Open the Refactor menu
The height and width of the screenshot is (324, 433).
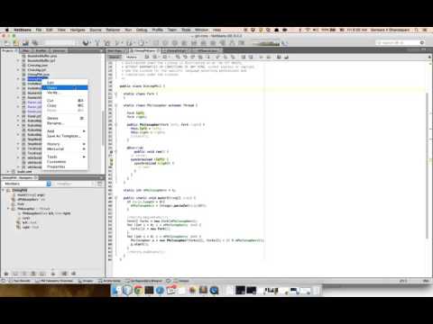(113, 30)
